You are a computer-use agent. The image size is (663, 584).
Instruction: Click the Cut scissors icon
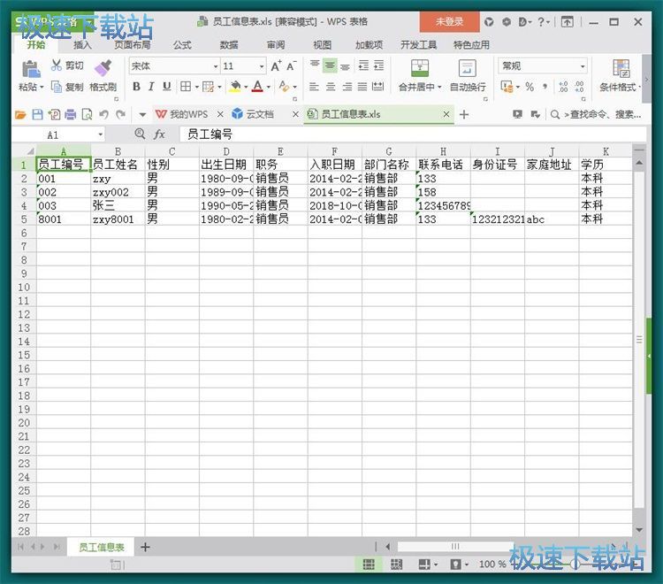57,65
